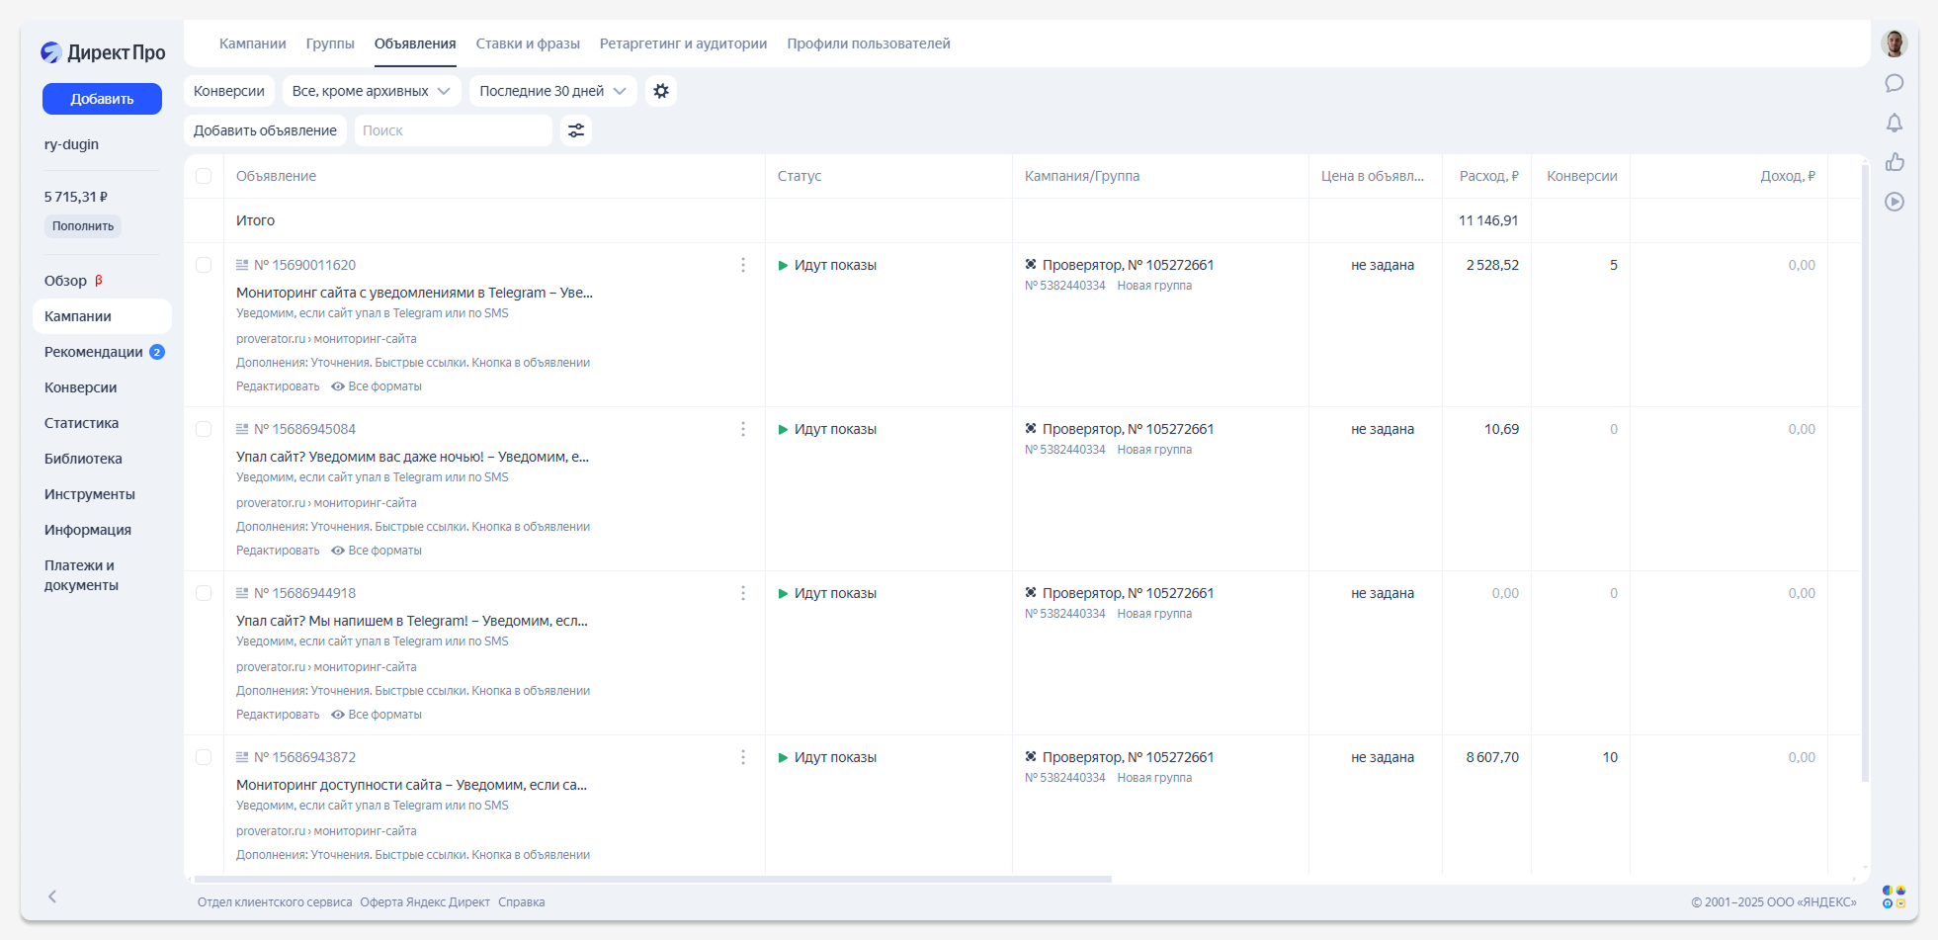Viewport: 1938px width, 940px height.
Task: Click the blue 'Добавить' button
Action: 102,99
